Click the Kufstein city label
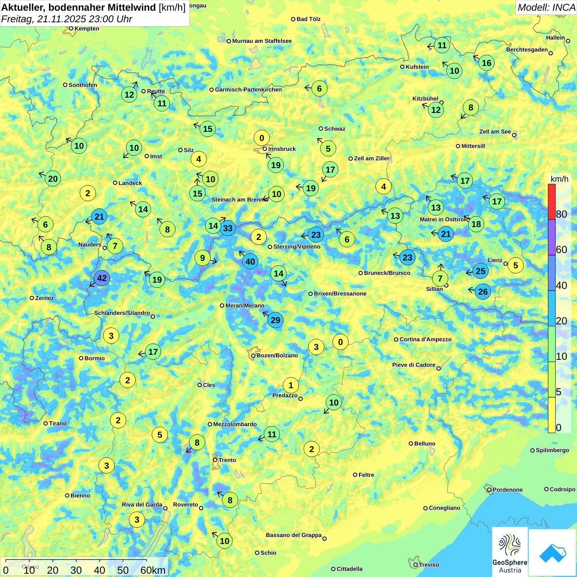577x577 pixels. click(417, 67)
